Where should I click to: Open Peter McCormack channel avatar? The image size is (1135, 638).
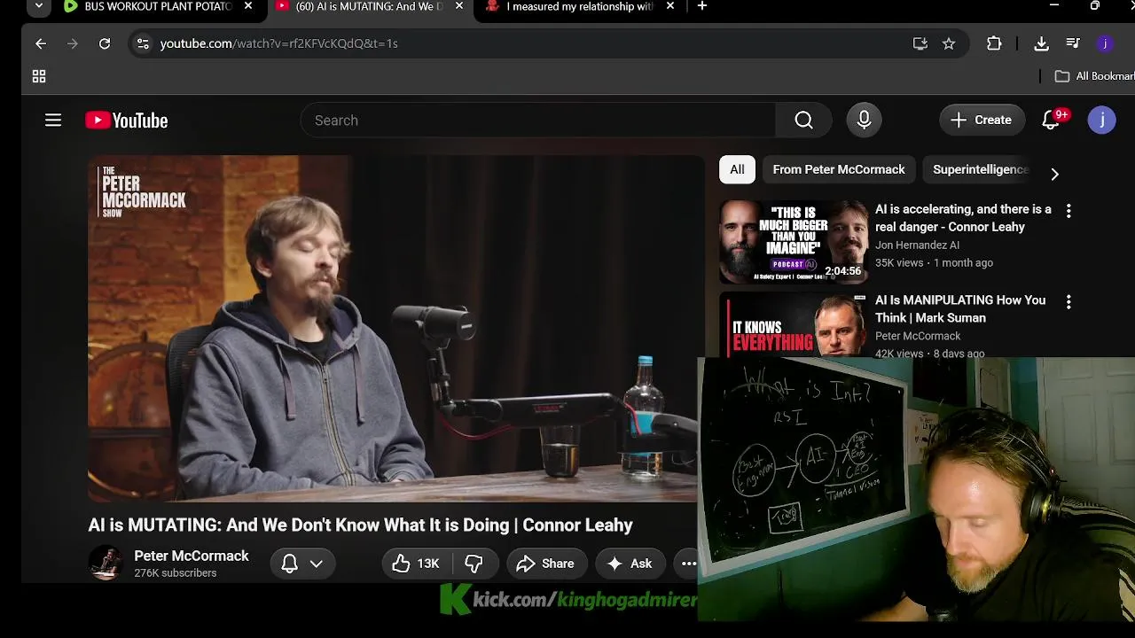(x=106, y=563)
